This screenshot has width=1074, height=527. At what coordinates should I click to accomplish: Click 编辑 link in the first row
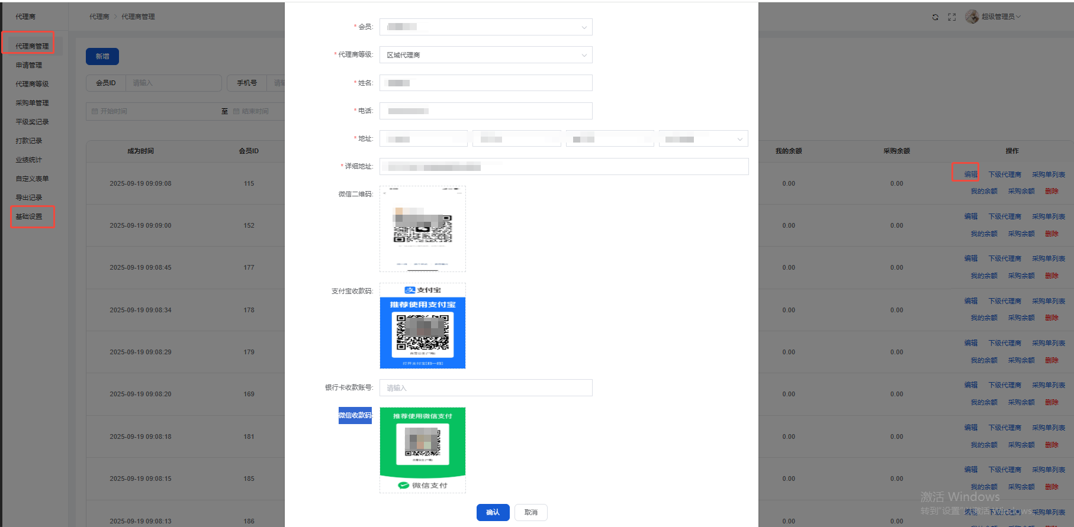pos(970,174)
